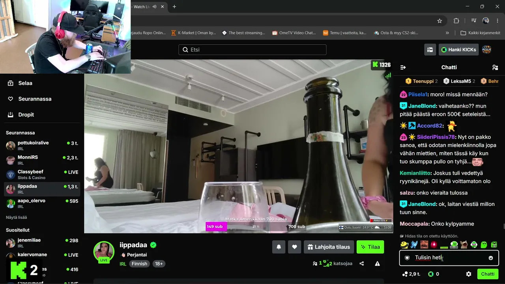505x284 pixels.
Task: Open a new browser tab
Action: (174, 7)
